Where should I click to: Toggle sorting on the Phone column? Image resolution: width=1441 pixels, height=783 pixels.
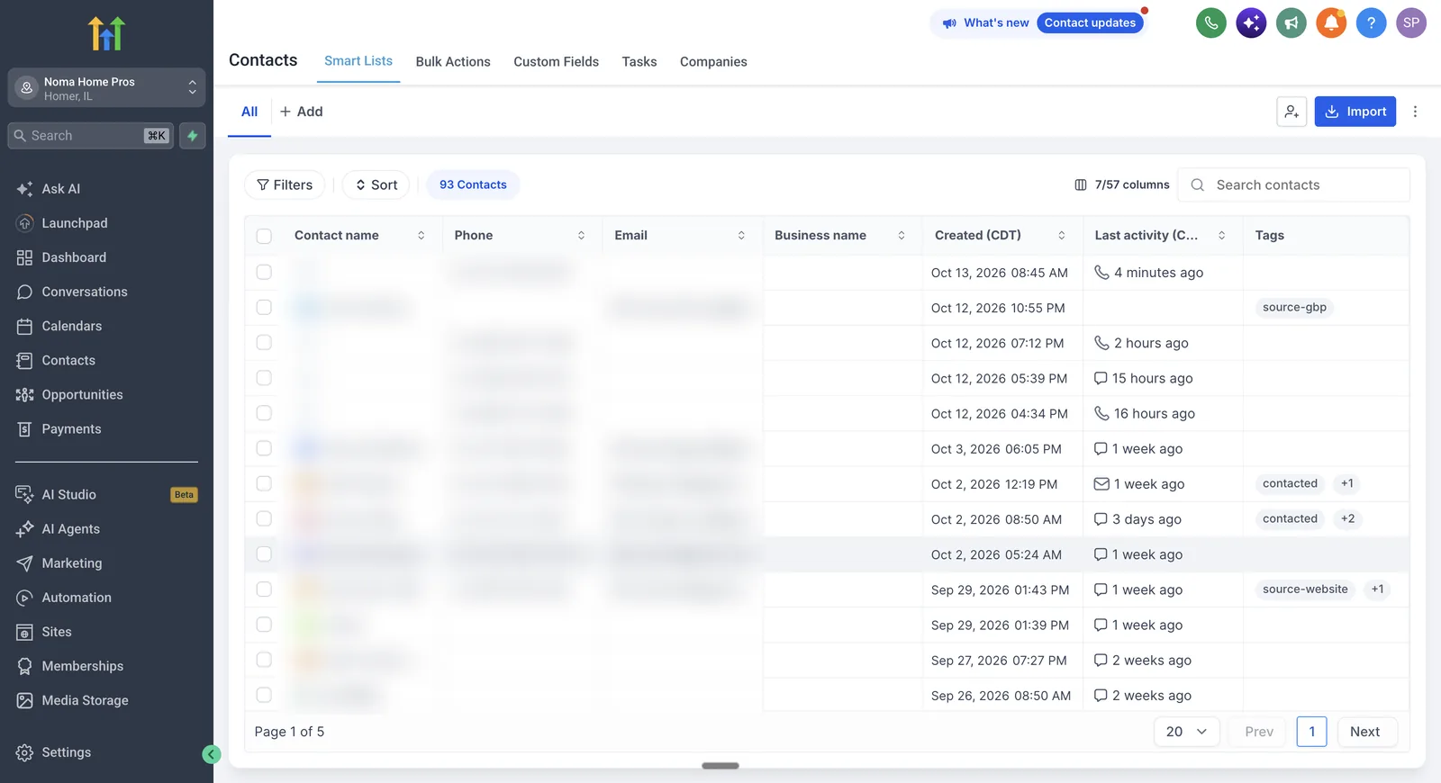(x=581, y=236)
